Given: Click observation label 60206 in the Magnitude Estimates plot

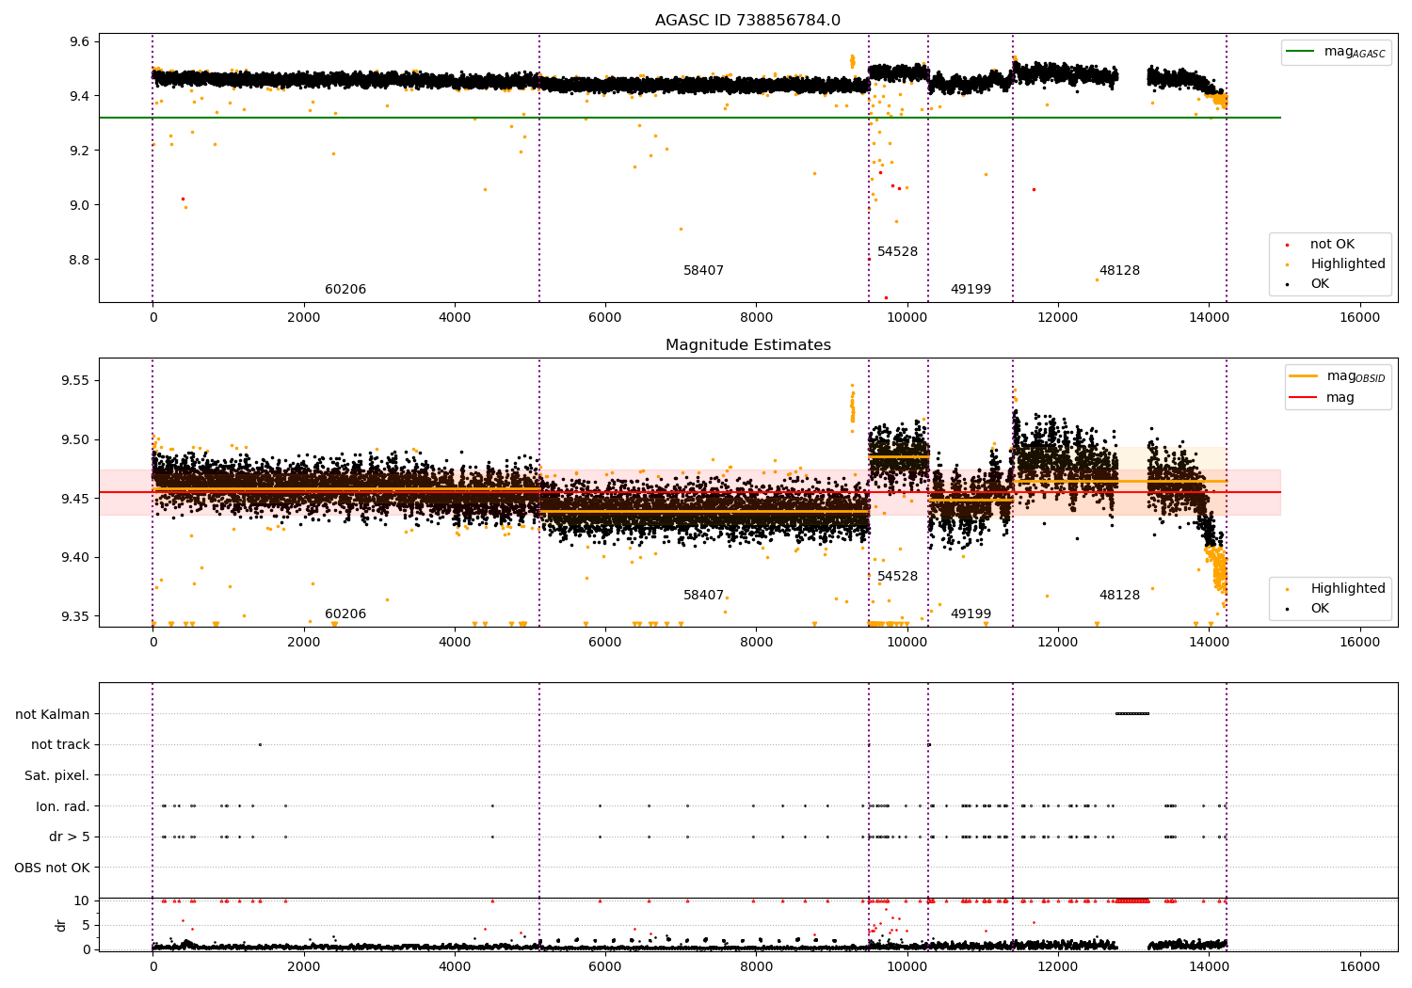Looking at the screenshot, I should coord(345,614).
